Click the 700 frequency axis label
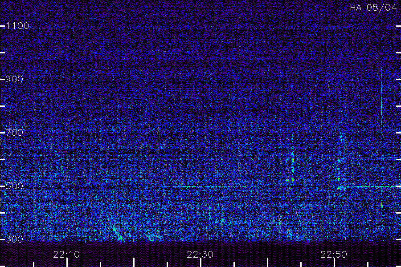Image resolution: width=401 pixels, height=267 pixels. coord(14,132)
